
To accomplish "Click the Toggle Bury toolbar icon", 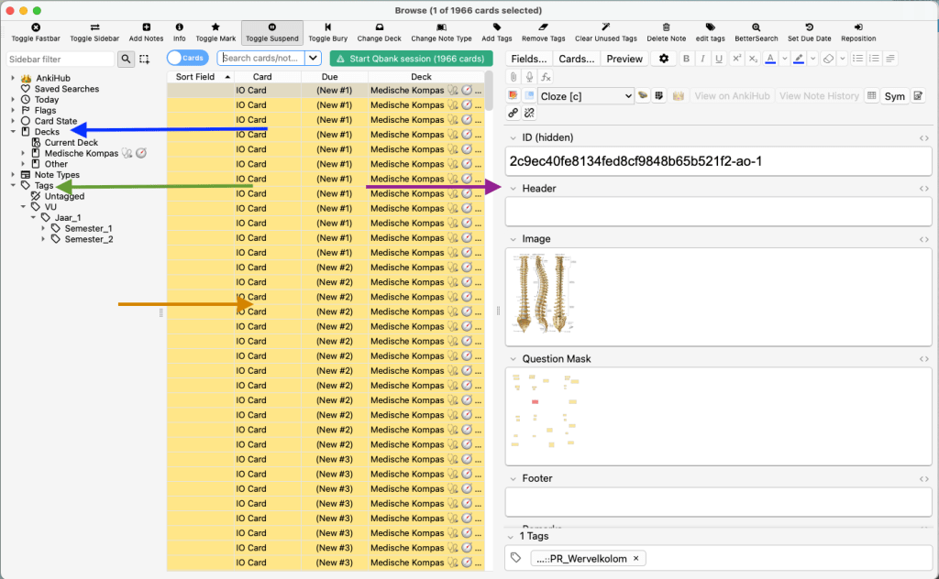I will tap(327, 28).
